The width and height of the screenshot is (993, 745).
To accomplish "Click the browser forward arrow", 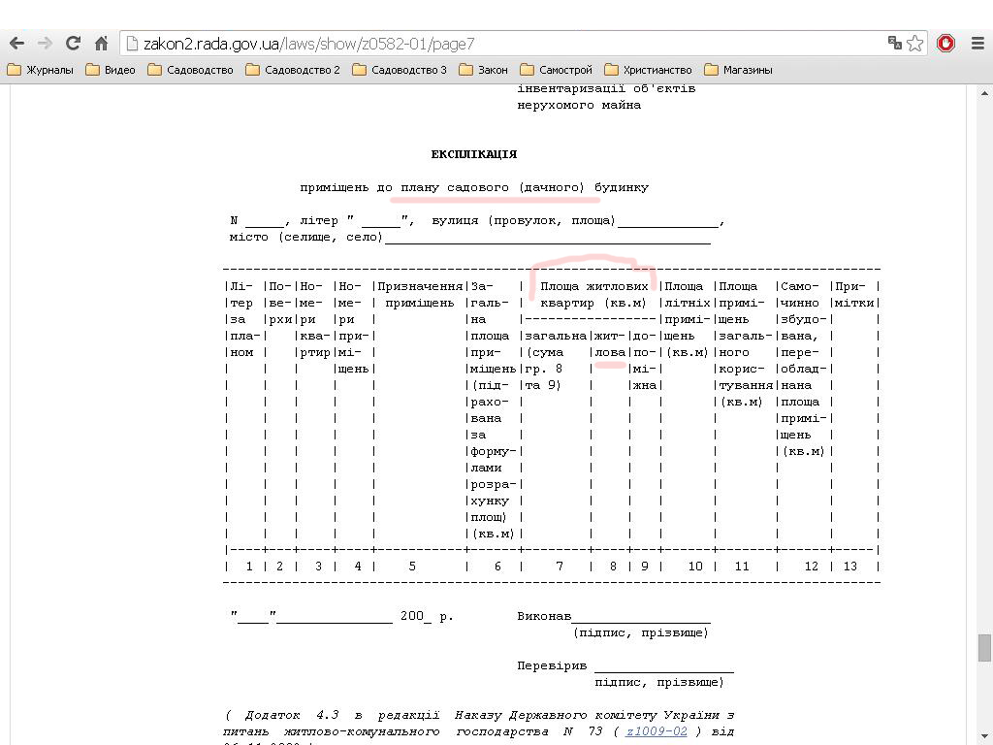I will click(x=45, y=43).
